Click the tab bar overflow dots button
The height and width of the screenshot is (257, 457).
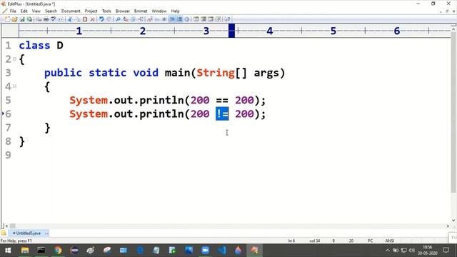click(46, 233)
